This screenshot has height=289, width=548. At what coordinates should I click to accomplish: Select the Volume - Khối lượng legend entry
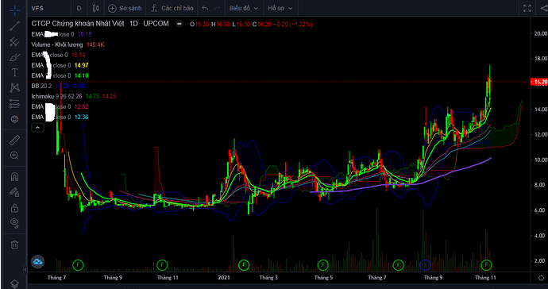point(57,44)
